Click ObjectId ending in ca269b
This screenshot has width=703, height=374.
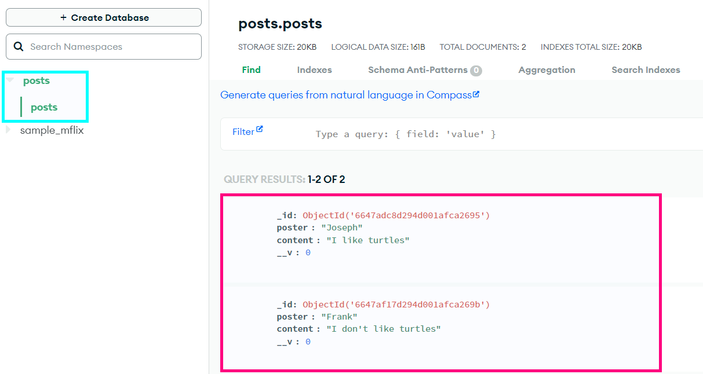396,305
